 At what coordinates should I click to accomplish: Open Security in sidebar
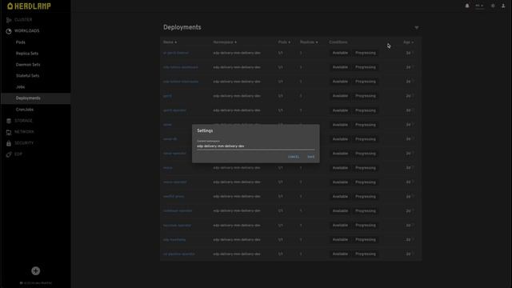(24, 143)
